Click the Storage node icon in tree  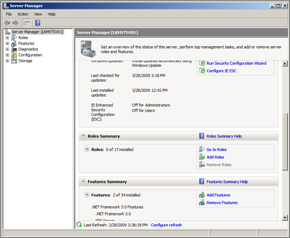pos(14,61)
